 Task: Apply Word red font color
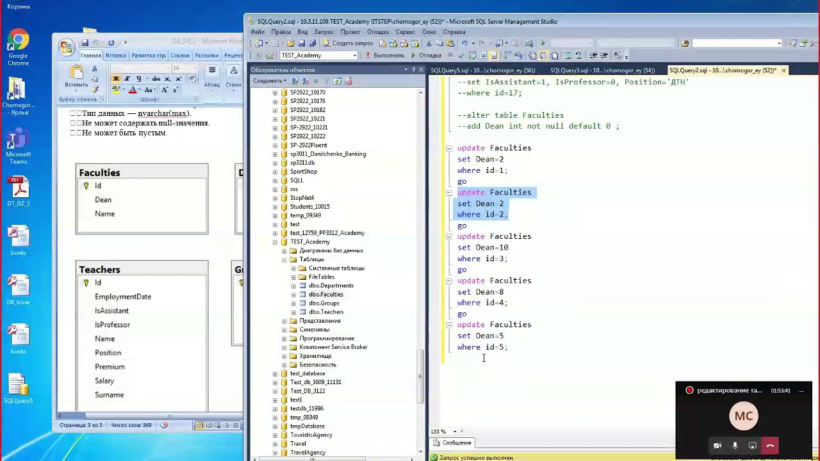coord(133,90)
